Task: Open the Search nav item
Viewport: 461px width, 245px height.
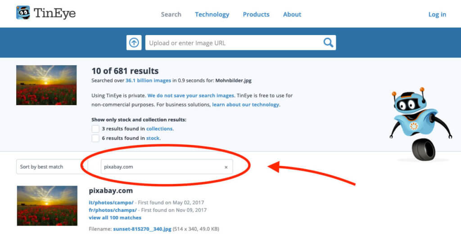Action: [171, 14]
